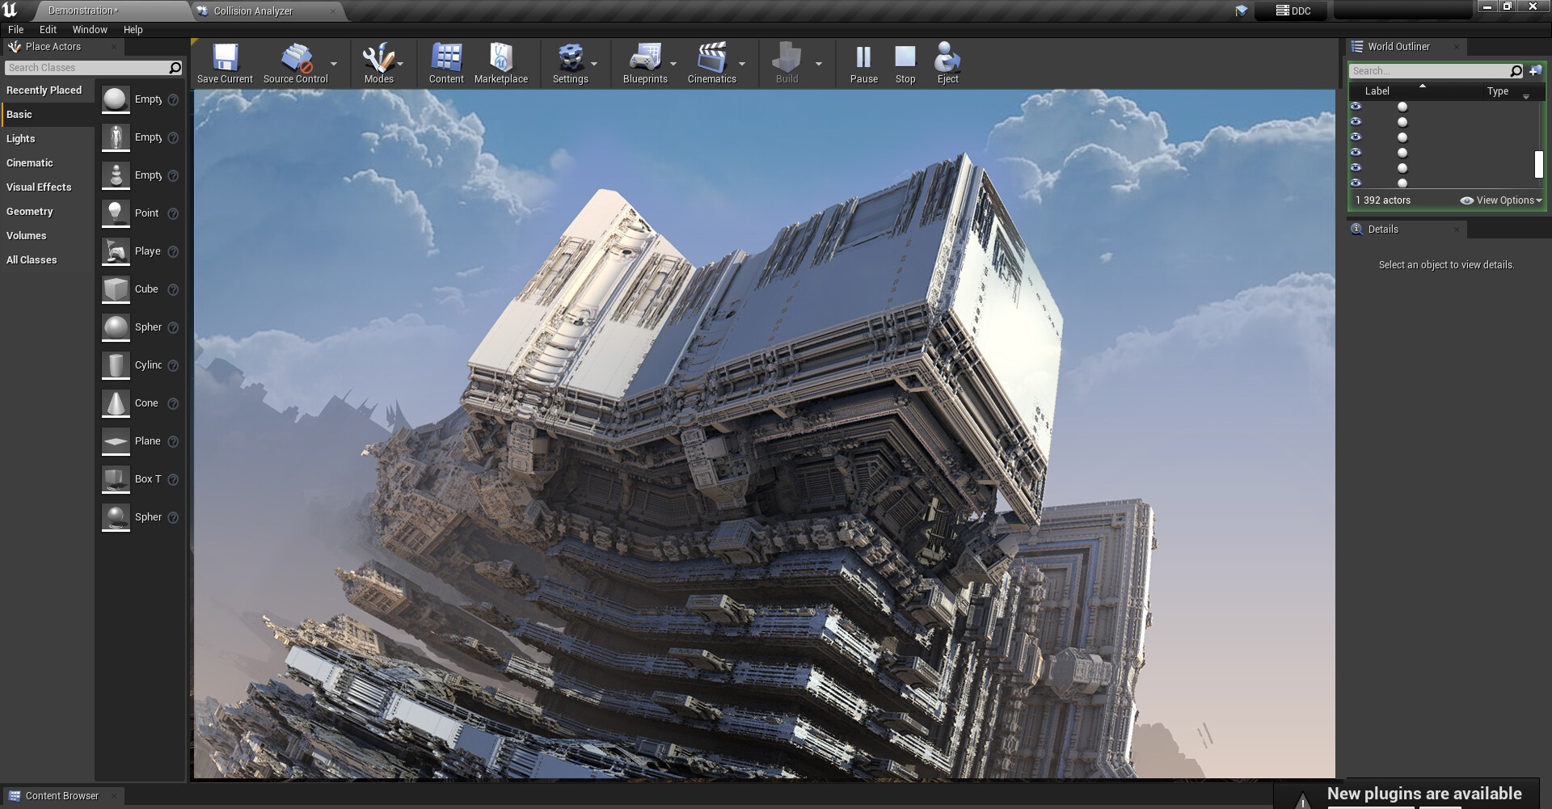
Task: Open the Modes panel icon
Action: pyautogui.click(x=377, y=58)
